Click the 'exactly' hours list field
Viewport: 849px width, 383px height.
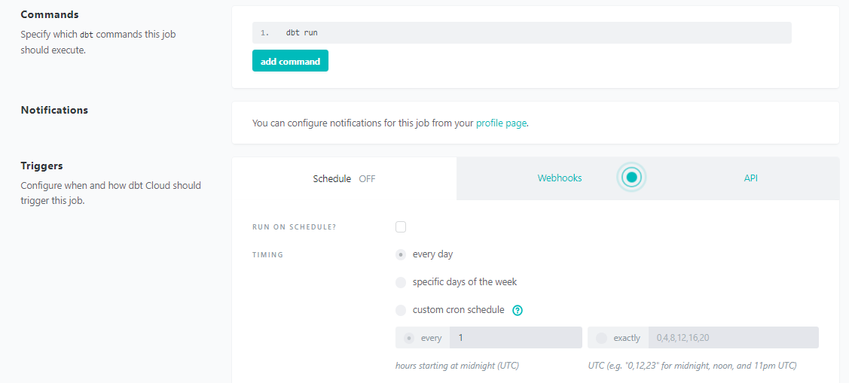[x=734, y=338]
